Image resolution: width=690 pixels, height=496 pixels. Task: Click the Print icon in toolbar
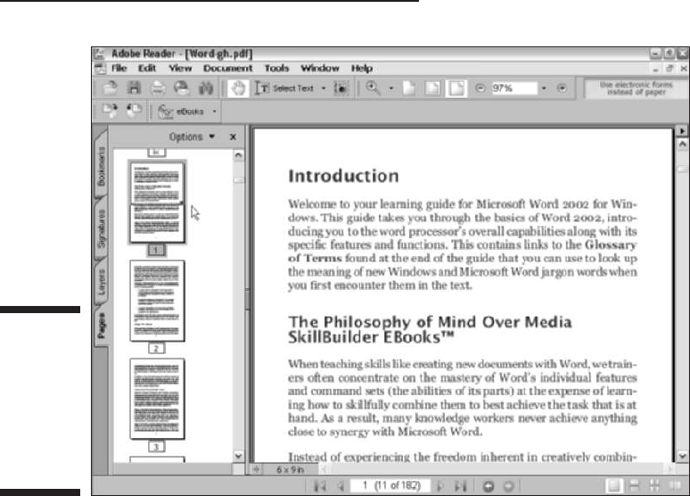[158, 88]
